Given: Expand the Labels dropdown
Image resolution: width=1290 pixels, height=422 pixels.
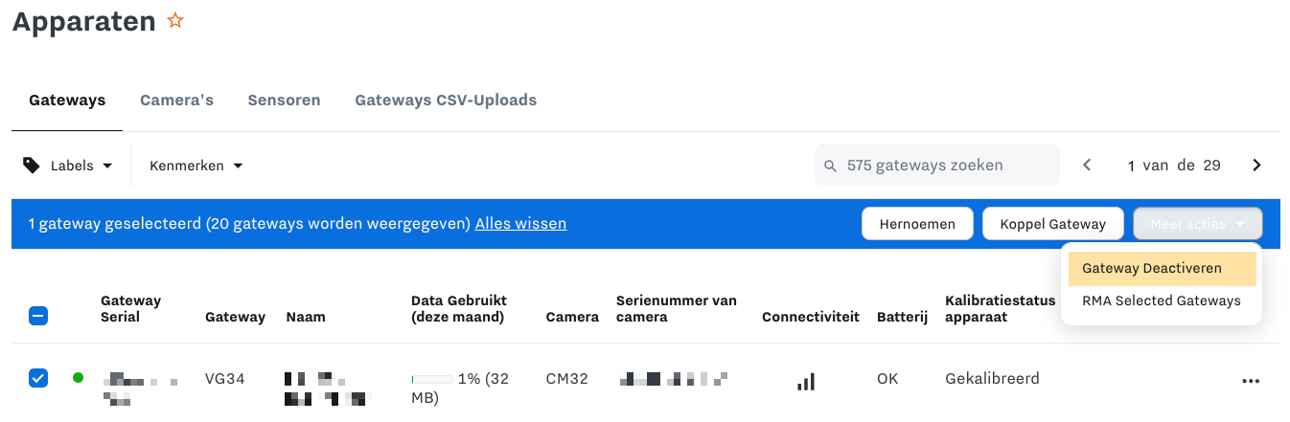Looking at the screenshot, I should point(68,166).
